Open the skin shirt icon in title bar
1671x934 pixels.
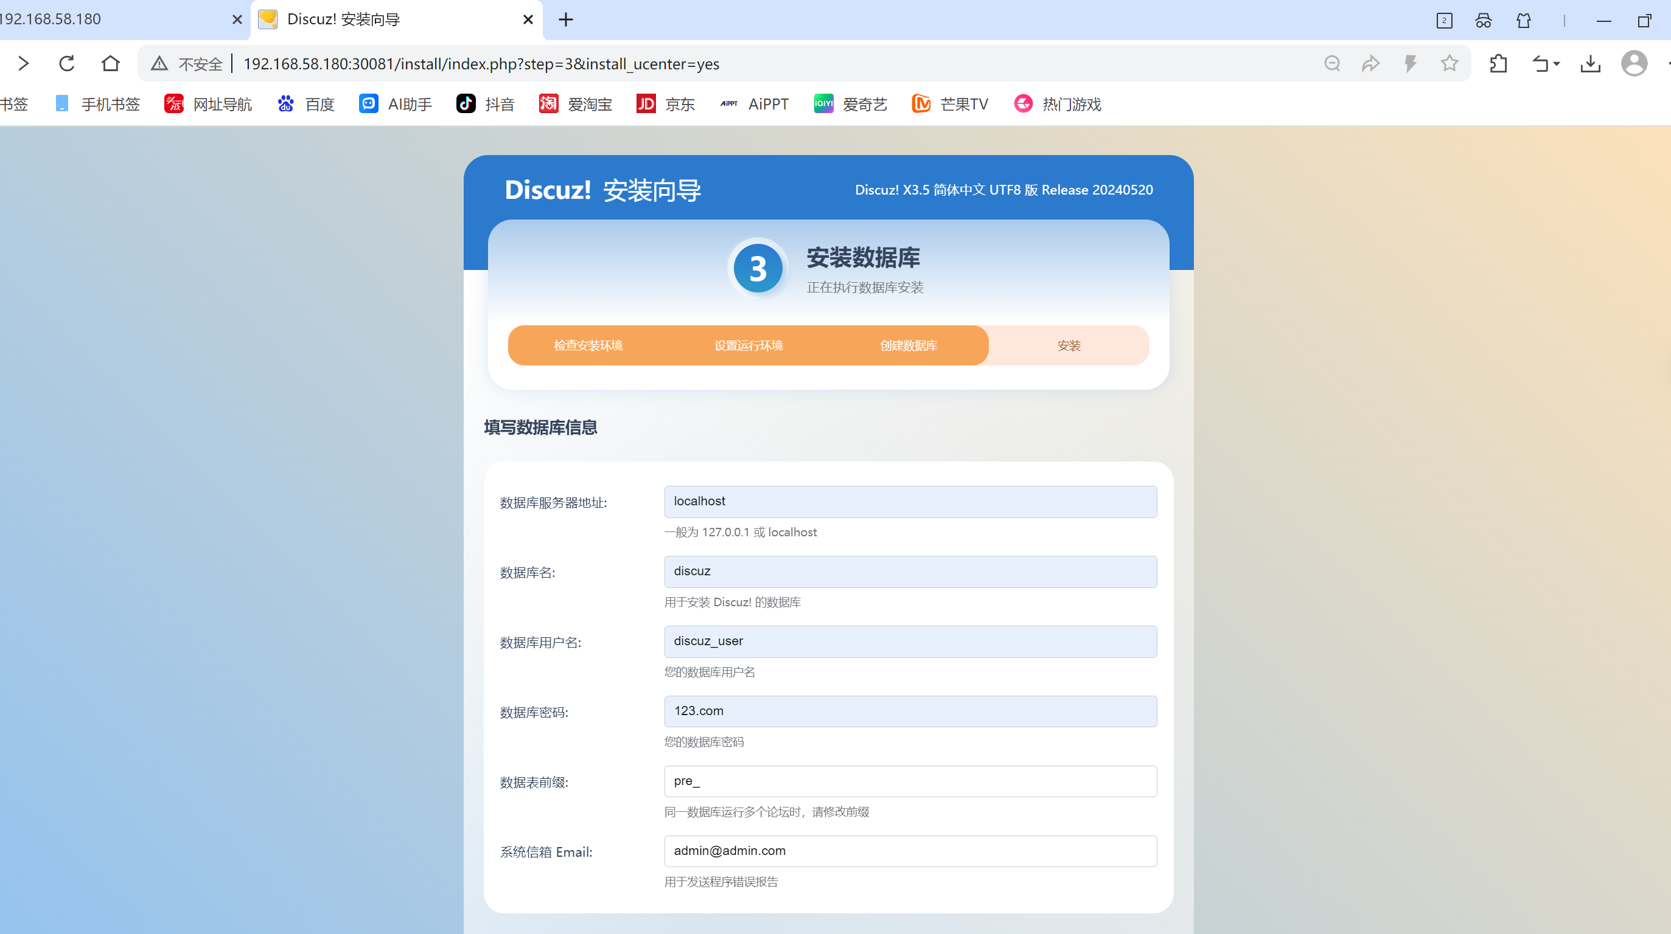click(x=1524, y=21)
